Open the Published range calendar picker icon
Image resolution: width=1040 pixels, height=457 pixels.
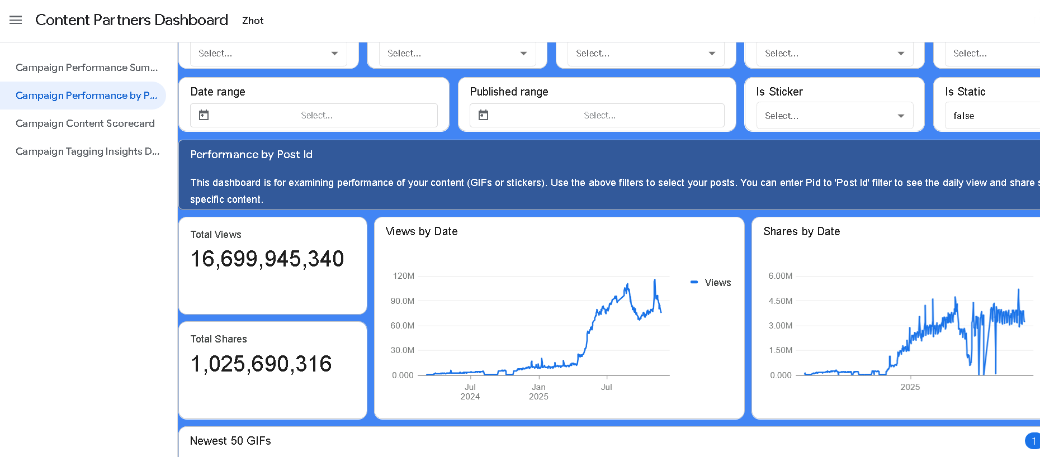484,115
